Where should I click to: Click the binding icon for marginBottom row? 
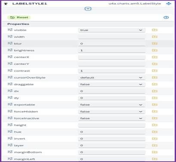pyautogui.click(x=154, y=152)
